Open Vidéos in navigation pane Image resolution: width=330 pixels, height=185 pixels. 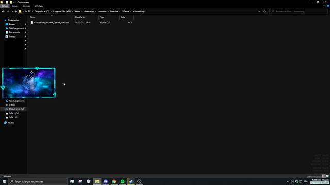(12, 105)
